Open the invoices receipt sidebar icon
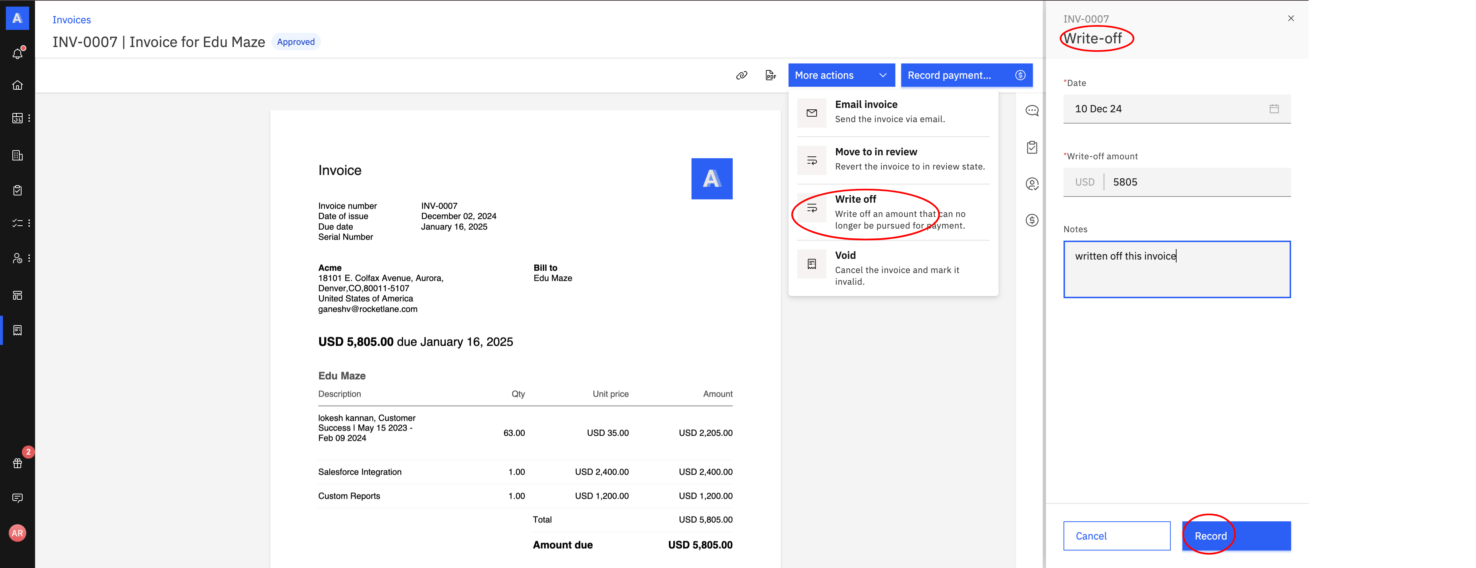Viewport: 1476px width, 568px height. (18, 330)
